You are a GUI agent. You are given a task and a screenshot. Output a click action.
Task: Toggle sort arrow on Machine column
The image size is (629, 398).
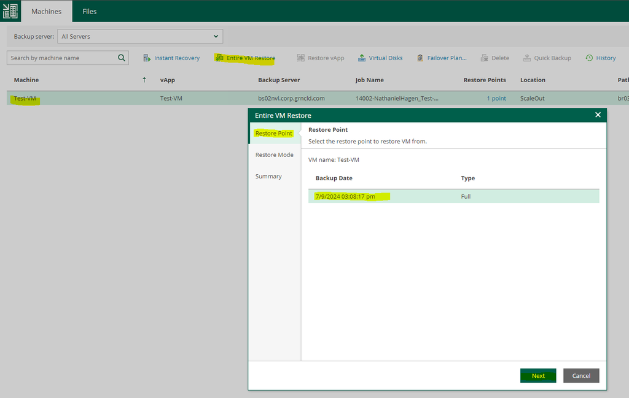click(144, 80)
